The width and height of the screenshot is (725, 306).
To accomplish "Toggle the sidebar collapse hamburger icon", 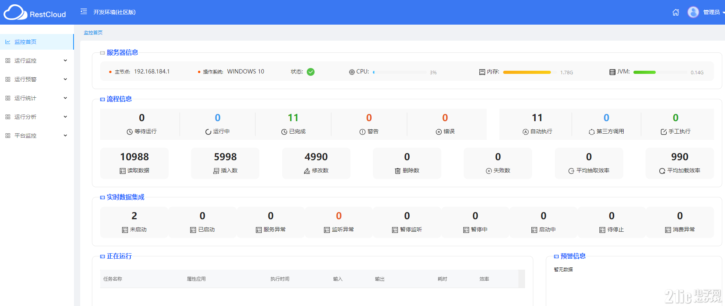I will pyautogui.click(x=84, y=12).
